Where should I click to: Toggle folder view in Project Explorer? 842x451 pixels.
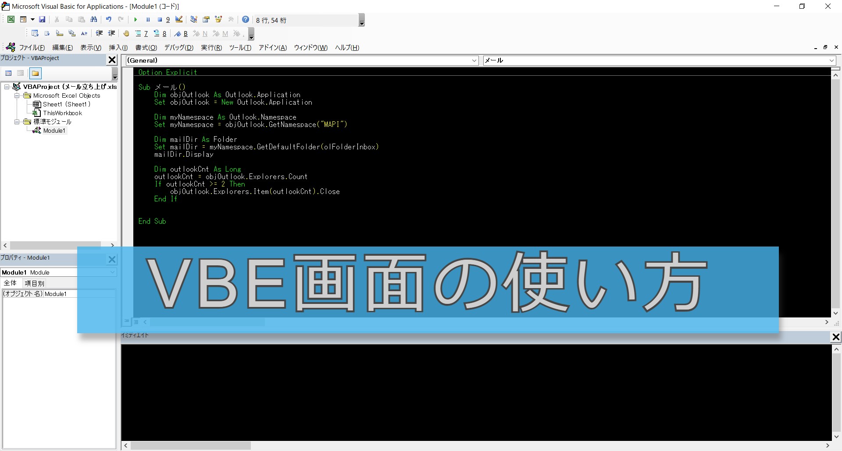tap(36, 73)
